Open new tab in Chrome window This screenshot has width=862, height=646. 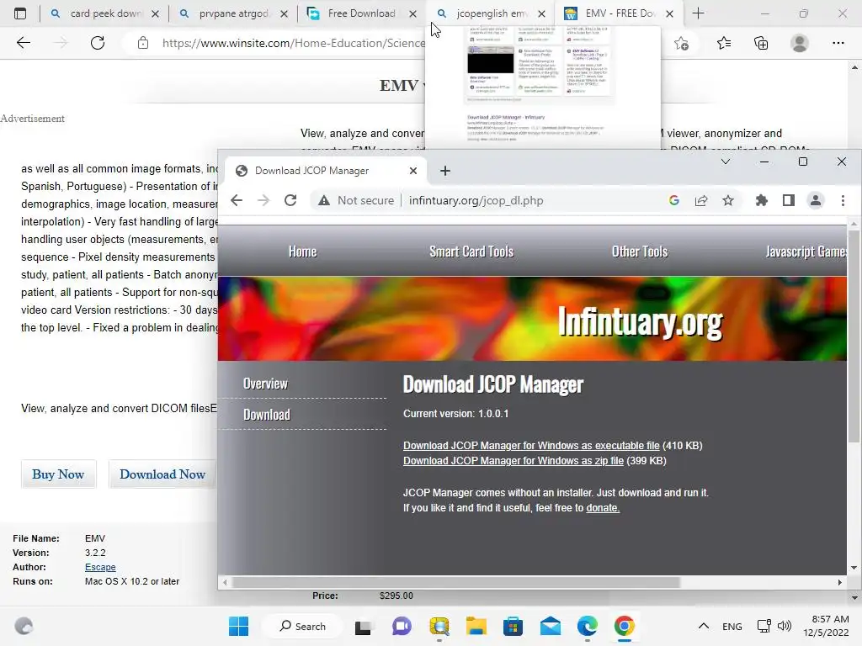point(445,171)
